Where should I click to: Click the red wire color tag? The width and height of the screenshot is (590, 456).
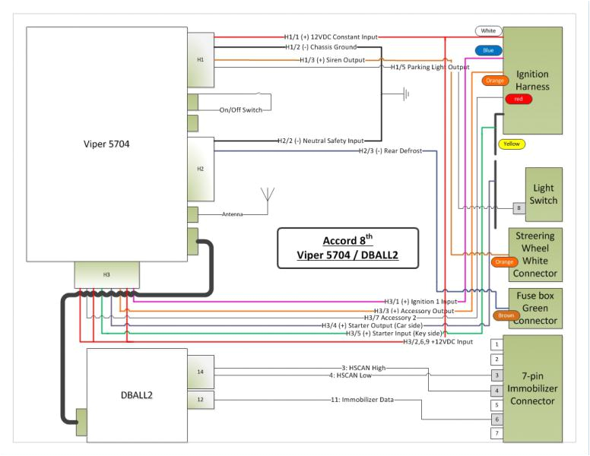518,99
